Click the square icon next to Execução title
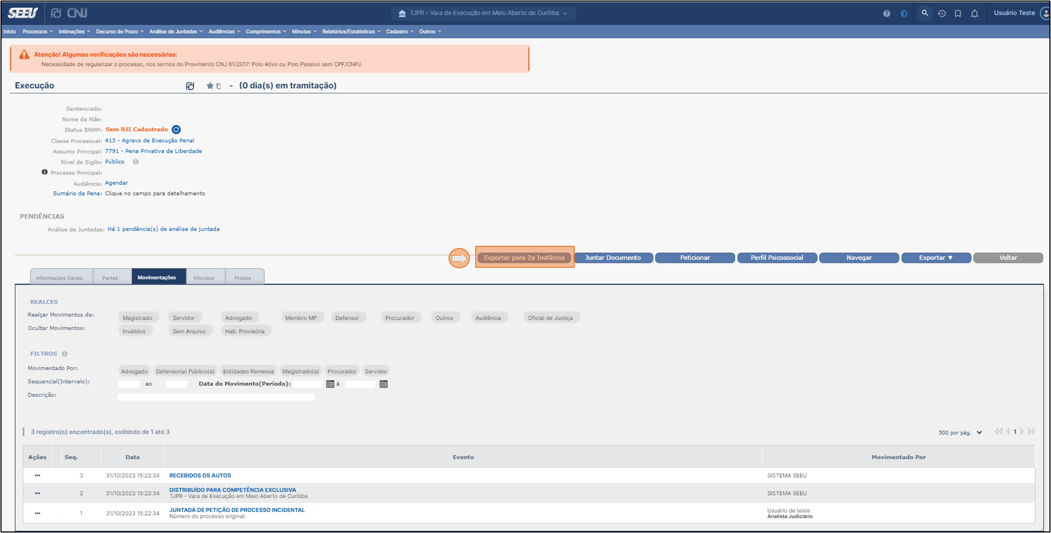Screen dimensions: 1051x533 [190, 86]
